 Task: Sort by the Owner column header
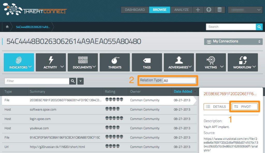click(135, 92)
